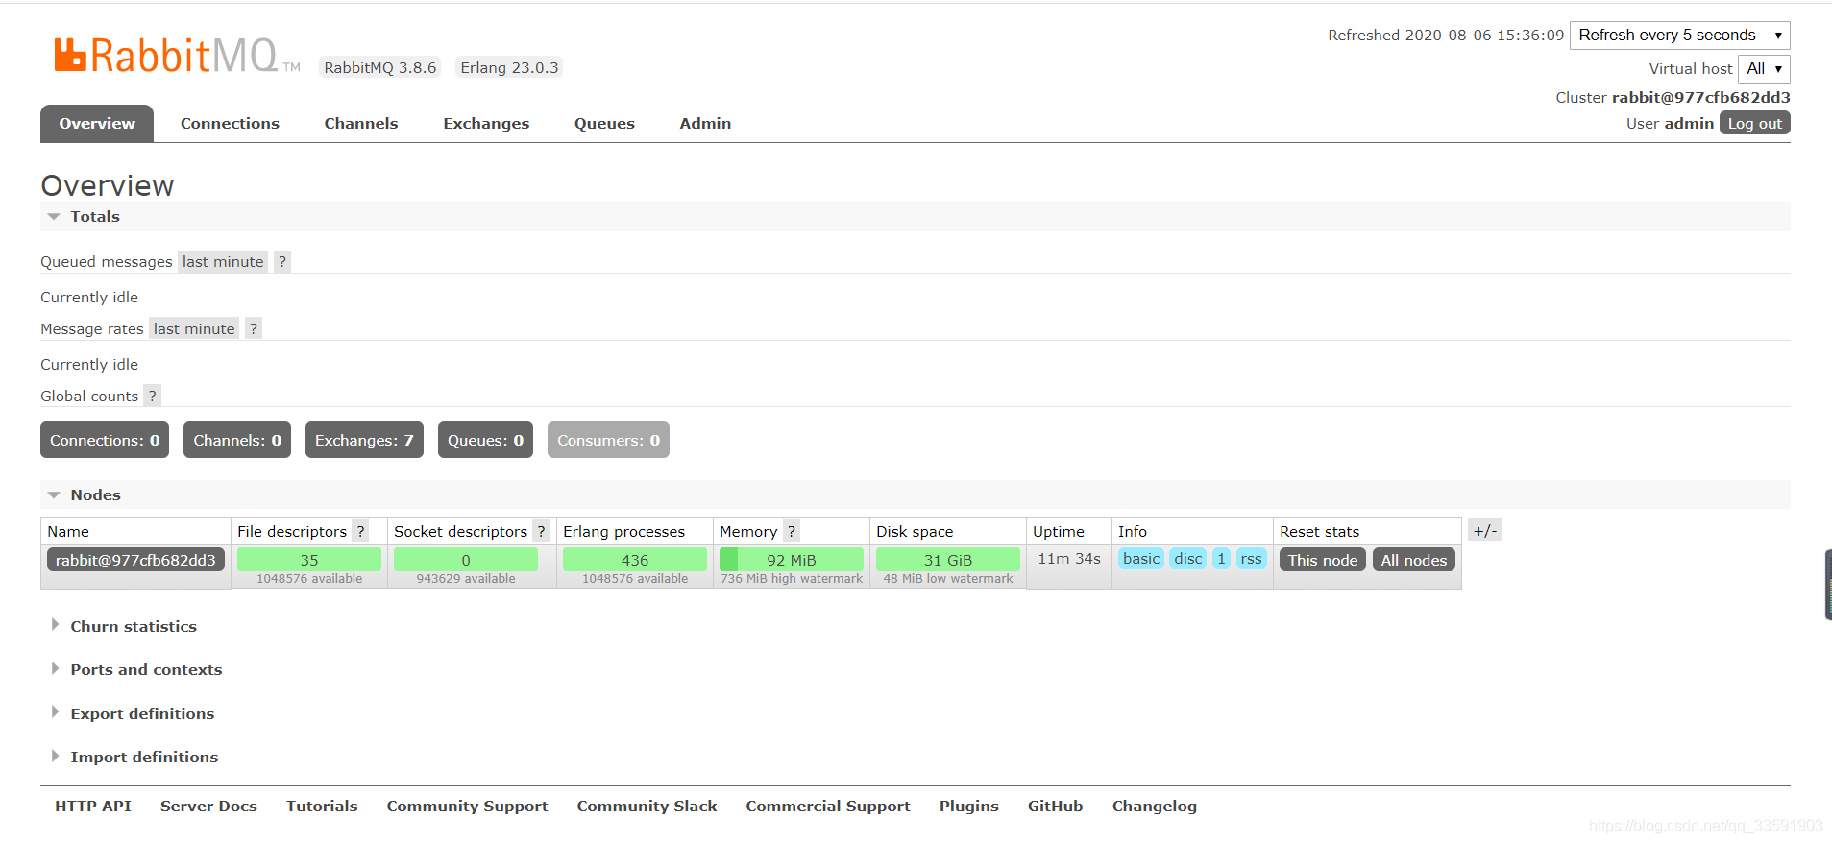Open the refresh interval dropdown
This screenshot has width=1832, height=843.
1679,36
